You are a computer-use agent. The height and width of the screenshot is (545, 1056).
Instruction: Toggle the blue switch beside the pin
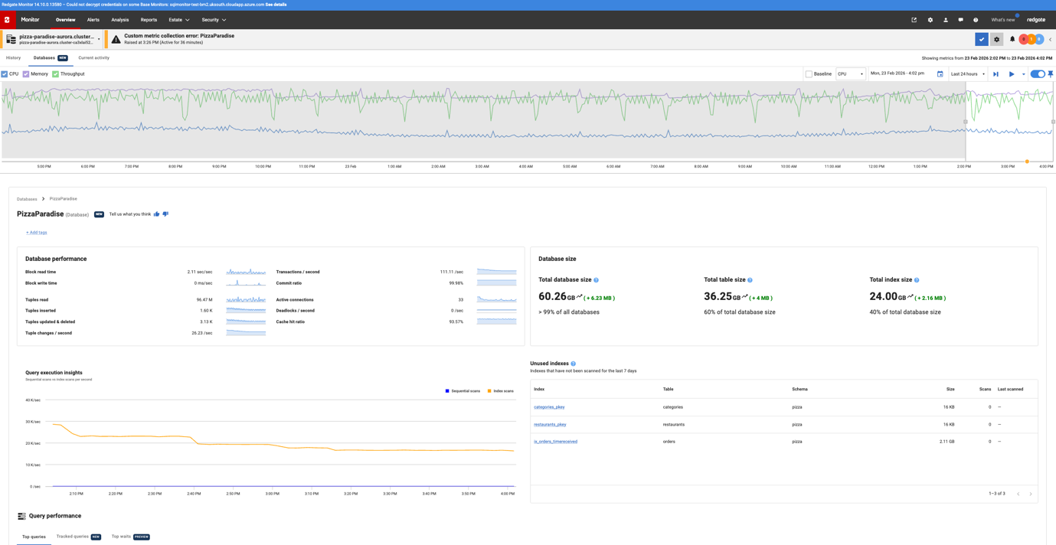1037,74
